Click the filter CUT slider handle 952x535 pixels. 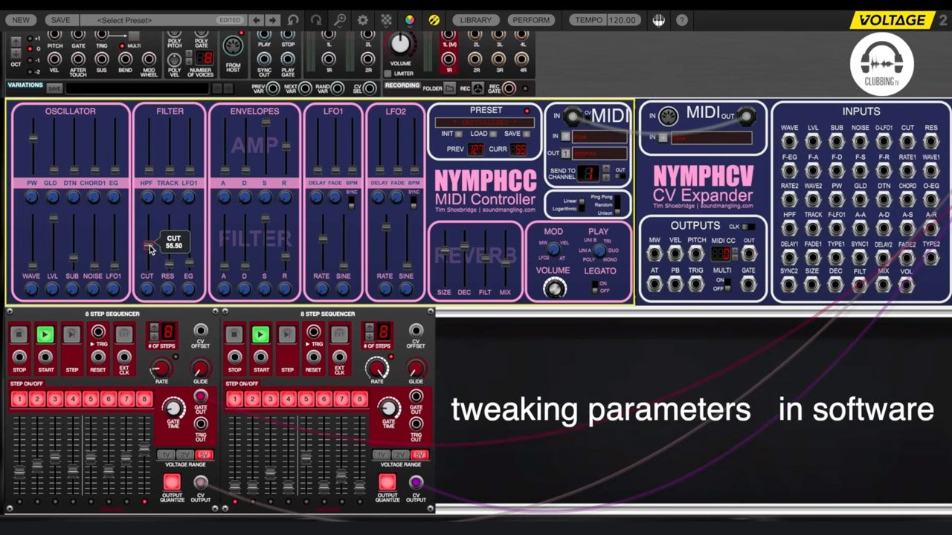click(147, 246)
